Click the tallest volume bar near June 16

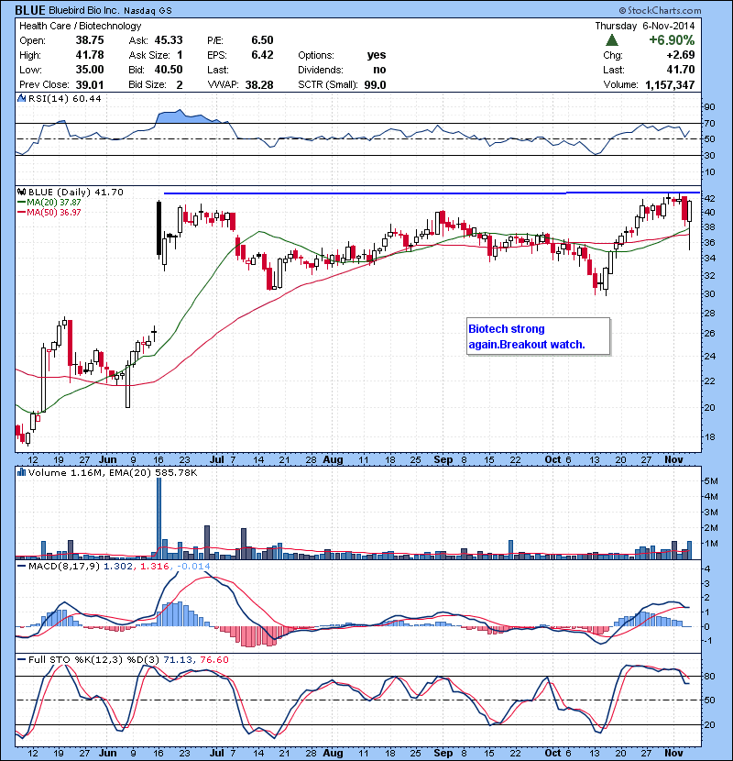click(x=159, y=519)
